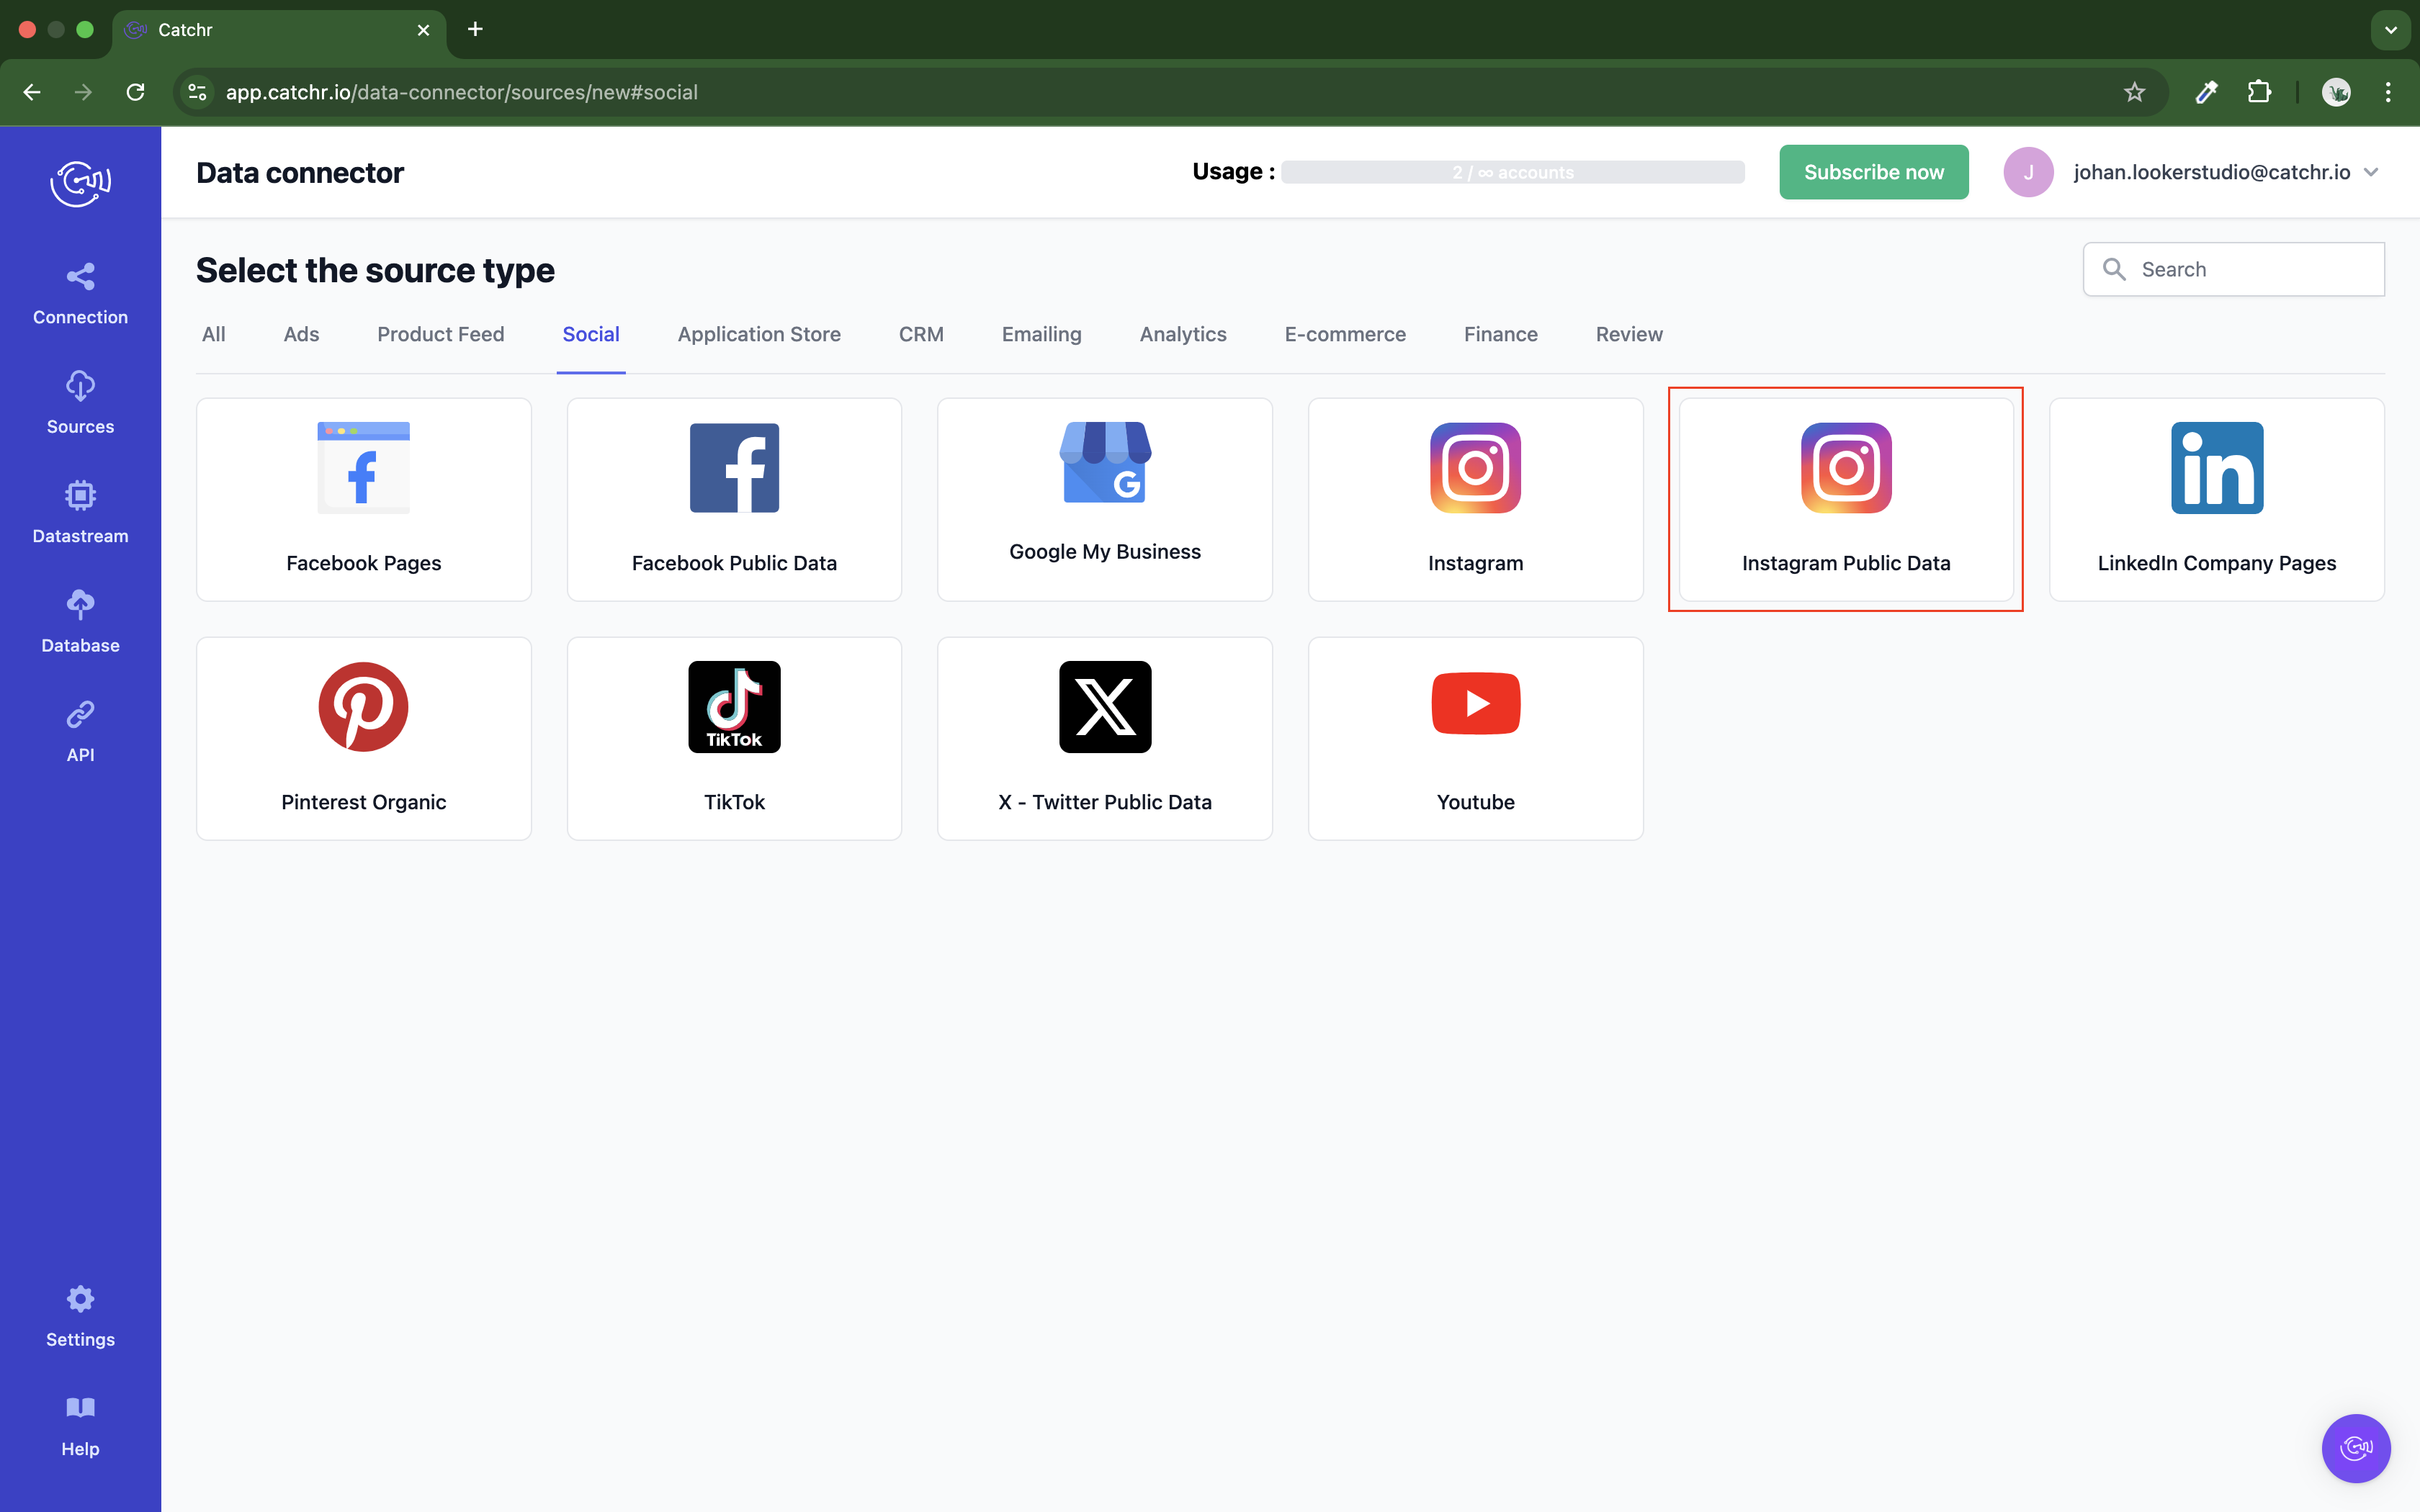This screenshot has width=2420, height=1512.
Task: Switch to the E-commerce tab
Action: [x=1345, y=334]
